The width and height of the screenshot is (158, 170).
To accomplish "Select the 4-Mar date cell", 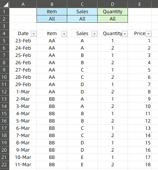I will [x=23, y=114].
